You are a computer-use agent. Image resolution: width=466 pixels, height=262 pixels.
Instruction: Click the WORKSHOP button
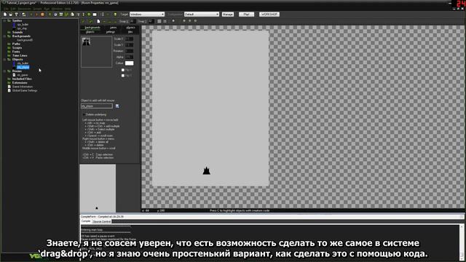coord(269,15)
